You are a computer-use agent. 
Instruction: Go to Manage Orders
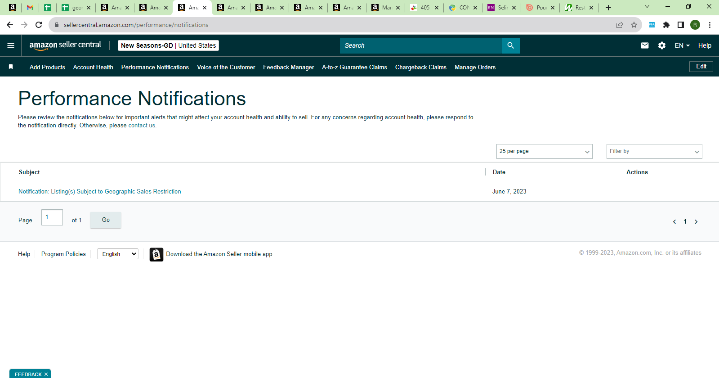pos(475,67)
